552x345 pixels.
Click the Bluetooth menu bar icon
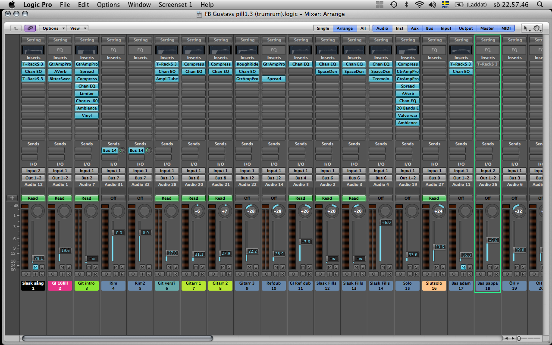point(406,5)
